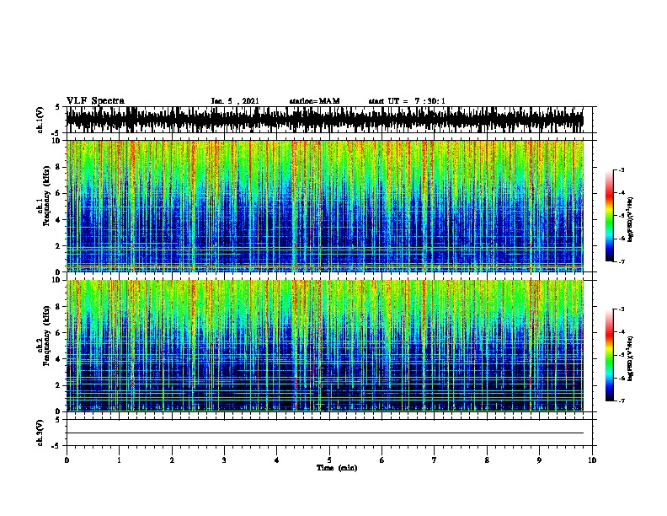
Task: Click the ch.1 spectrogram plot
Action: tap(325, 206)
